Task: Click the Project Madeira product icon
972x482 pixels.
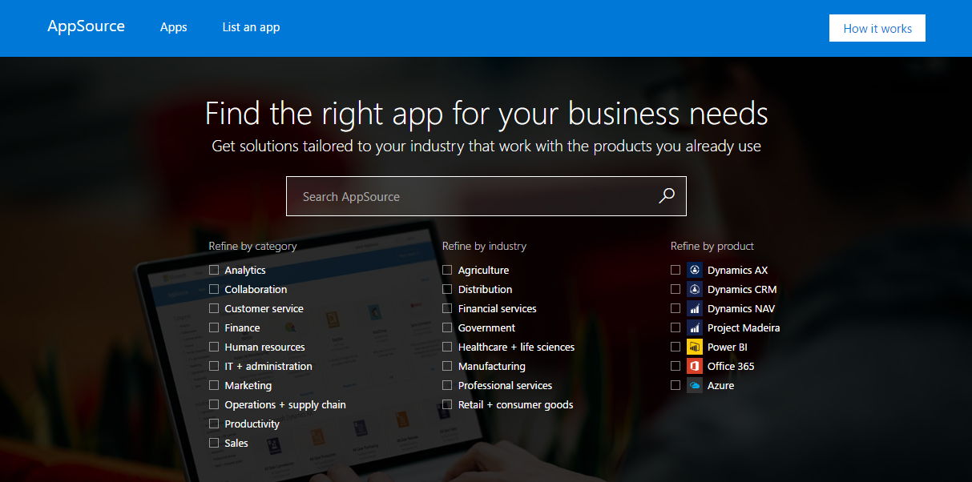Action: point(694,327)
